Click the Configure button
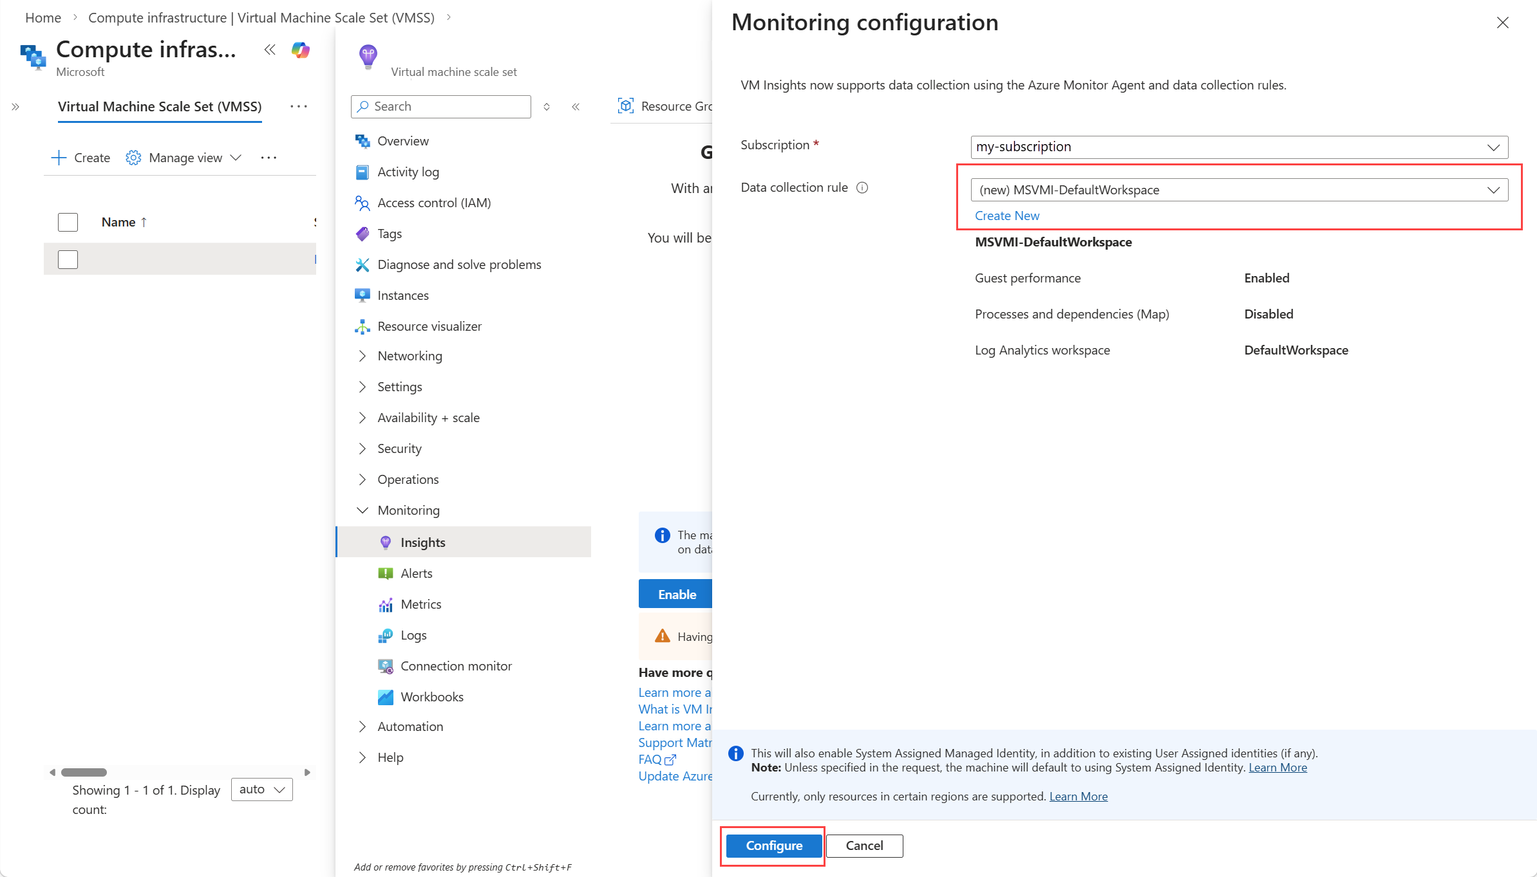Screen dimensions: 1537x877 [774, 845]
